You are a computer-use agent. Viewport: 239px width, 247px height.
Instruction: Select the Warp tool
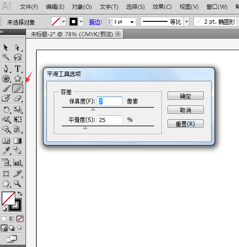[6, 119]
